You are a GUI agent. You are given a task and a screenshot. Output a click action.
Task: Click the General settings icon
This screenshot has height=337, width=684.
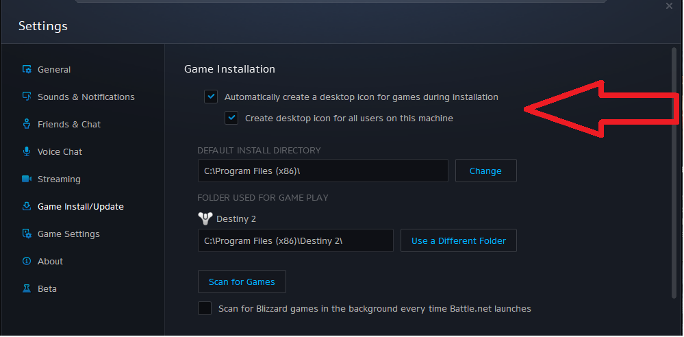(27, 69)
